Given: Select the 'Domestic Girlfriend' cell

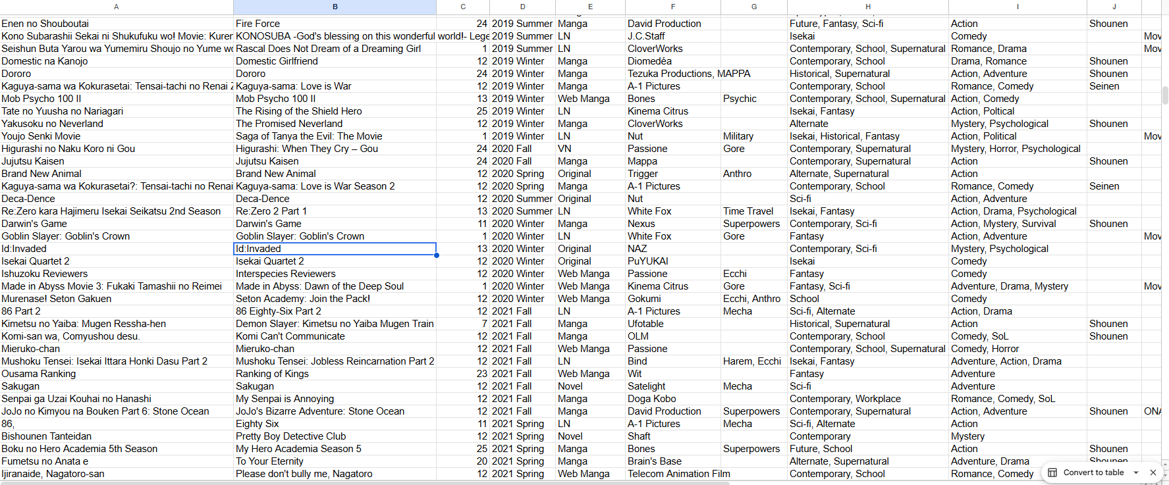Looking at the screenshot, I should [x=335, y=61].
